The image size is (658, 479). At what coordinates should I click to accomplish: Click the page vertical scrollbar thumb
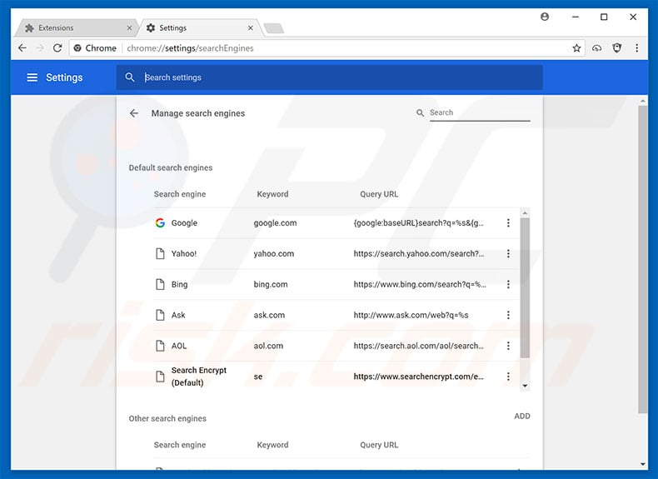point(643,259)
